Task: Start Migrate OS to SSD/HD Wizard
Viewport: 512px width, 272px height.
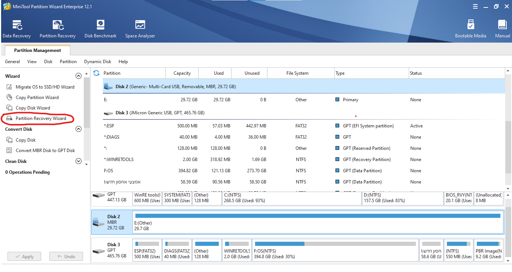Action: tap(40, 87)
